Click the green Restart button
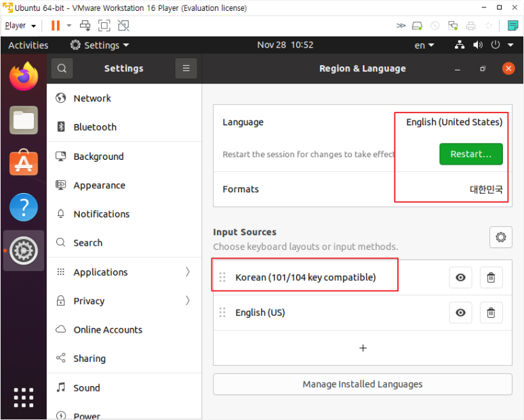This screenshot has width=524, height=420. tap(471, 154)
